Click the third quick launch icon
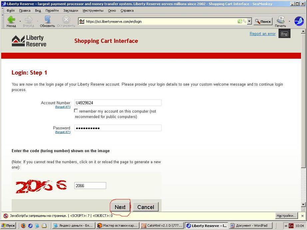The width and height of the screenshot is (307, 230). (x=37, y=226)
